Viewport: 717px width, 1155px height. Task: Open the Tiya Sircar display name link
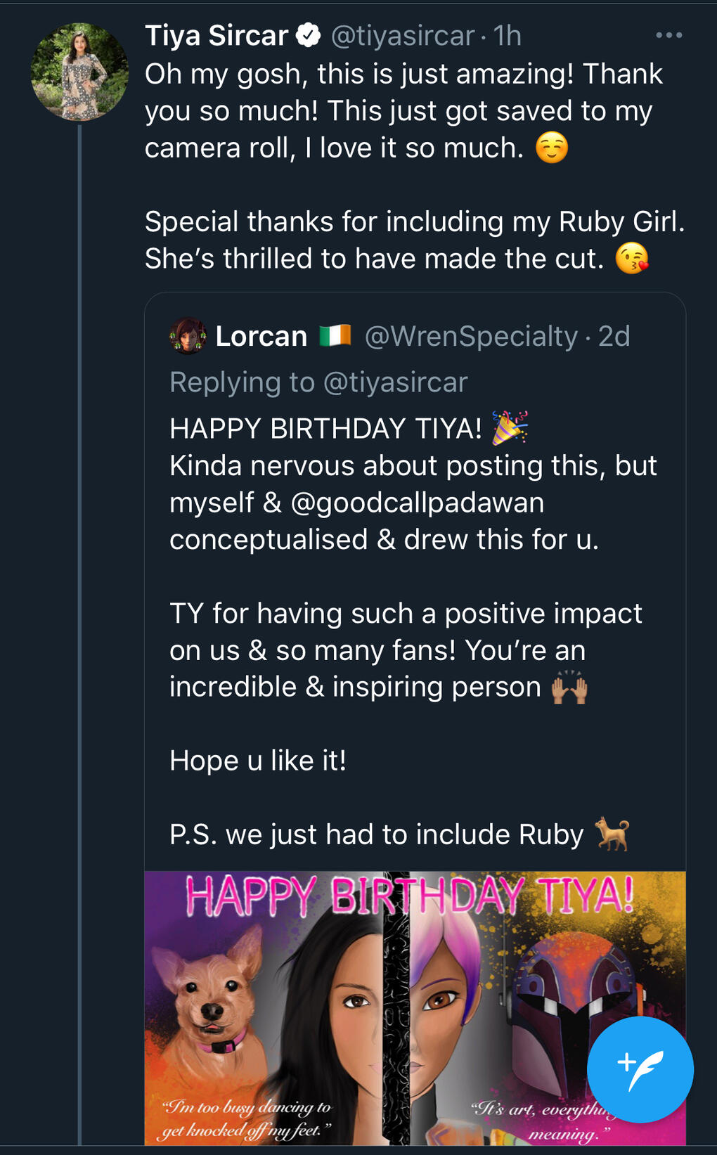[x=217, y=35]
